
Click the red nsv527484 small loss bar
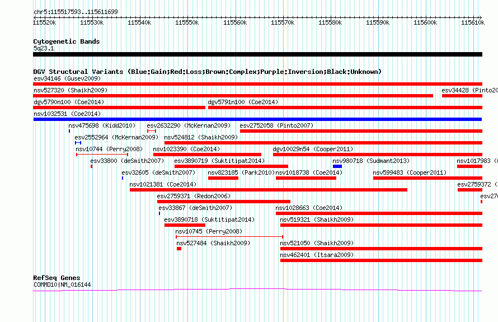pos(179,249)
